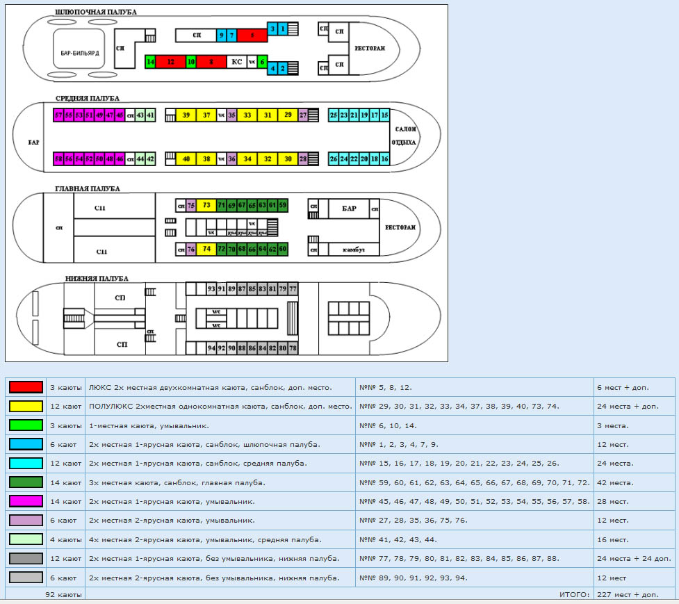The height and width of the screenshot is (604, 679).
Task: Click the red ЛЮКС legend color swatch
Action: click(26, 387)
